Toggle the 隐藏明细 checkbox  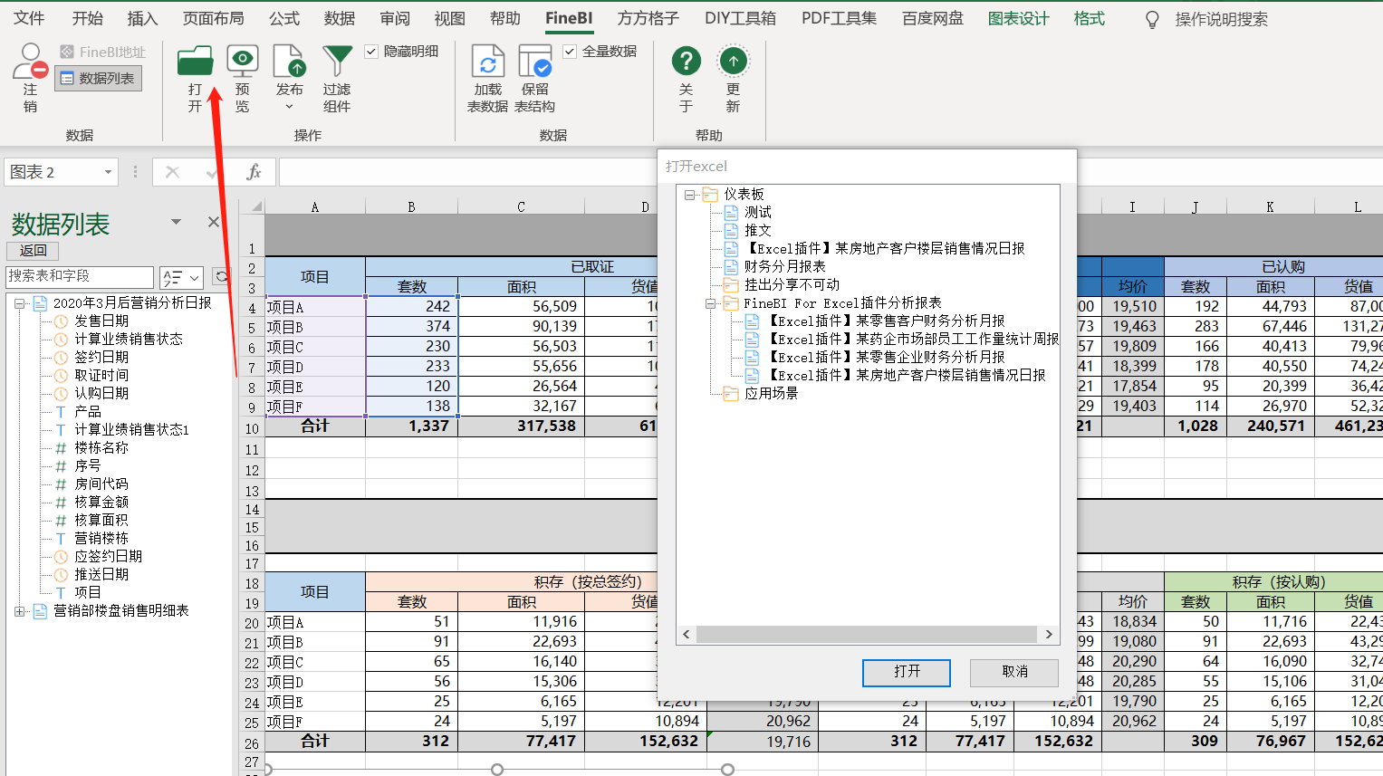371,52
